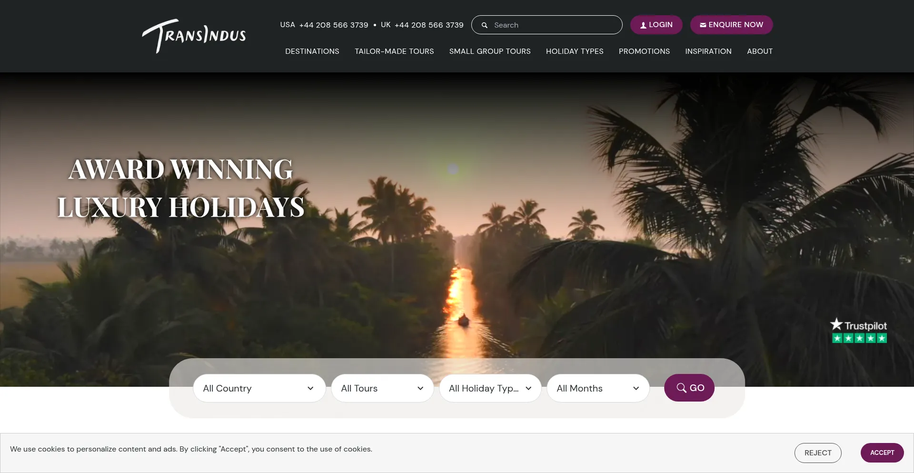The image size is (914, 473).
Task: Open the DESTINATIONS menu
Action: click(312, 51)
